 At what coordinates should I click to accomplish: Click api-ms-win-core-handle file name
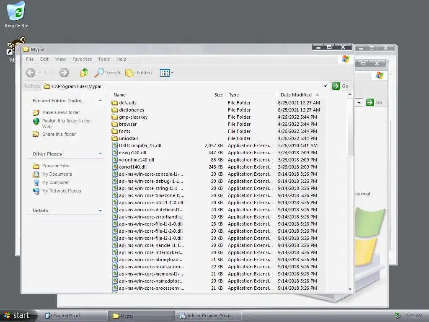(x=151, y=245)
